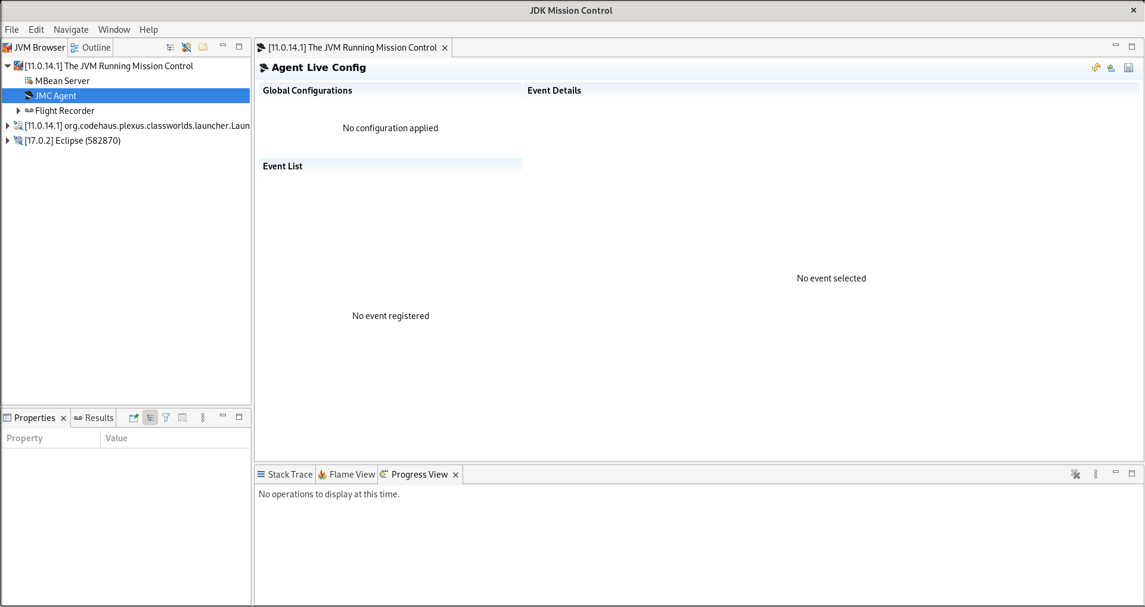Close the Properties tab

[x=63, y=418]
